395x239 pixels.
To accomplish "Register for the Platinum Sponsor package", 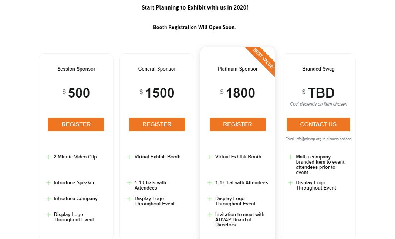I will click(237, 124).
